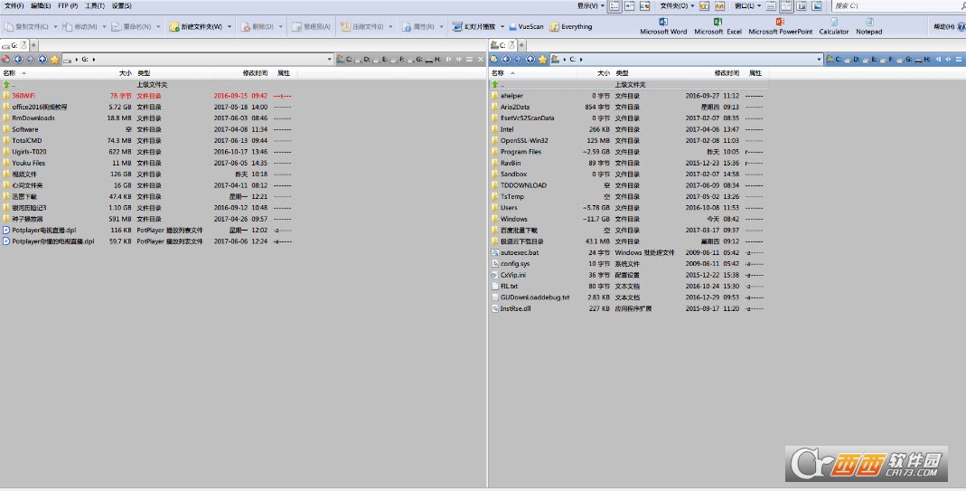Open 工具(T) menu
Viewport: 966px width, 491px height.
95,5
